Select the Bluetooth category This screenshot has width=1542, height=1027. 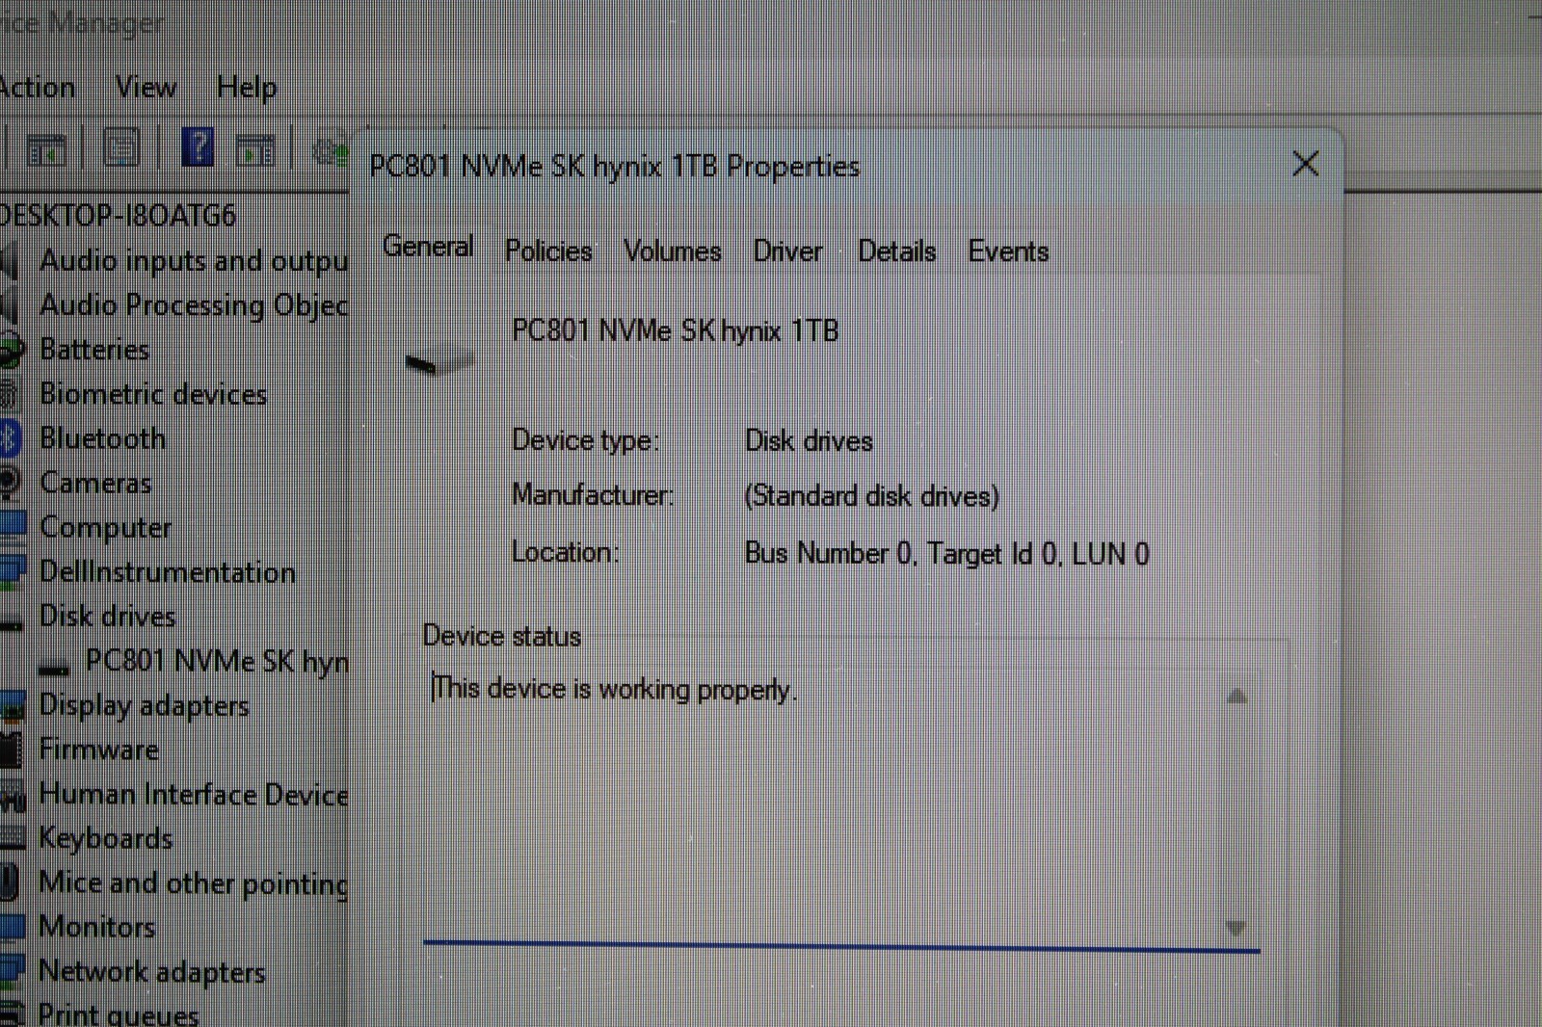[x=102, y=438]
